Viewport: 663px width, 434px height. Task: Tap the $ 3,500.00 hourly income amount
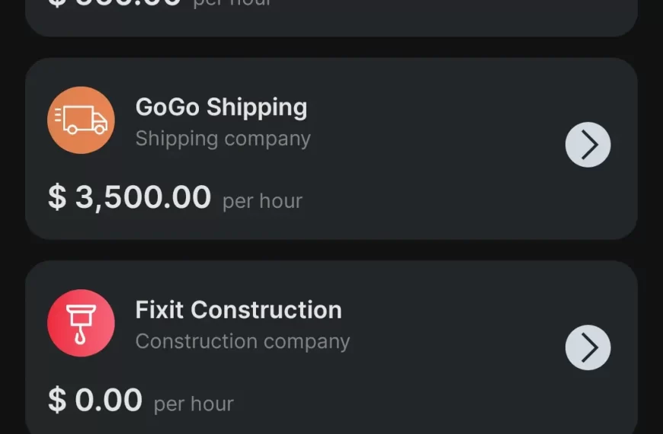click(130, 197)
